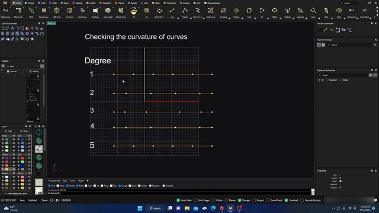Open Microsoft Edge from the taskbar
379x213 pixels.
[x=213, y=208]
